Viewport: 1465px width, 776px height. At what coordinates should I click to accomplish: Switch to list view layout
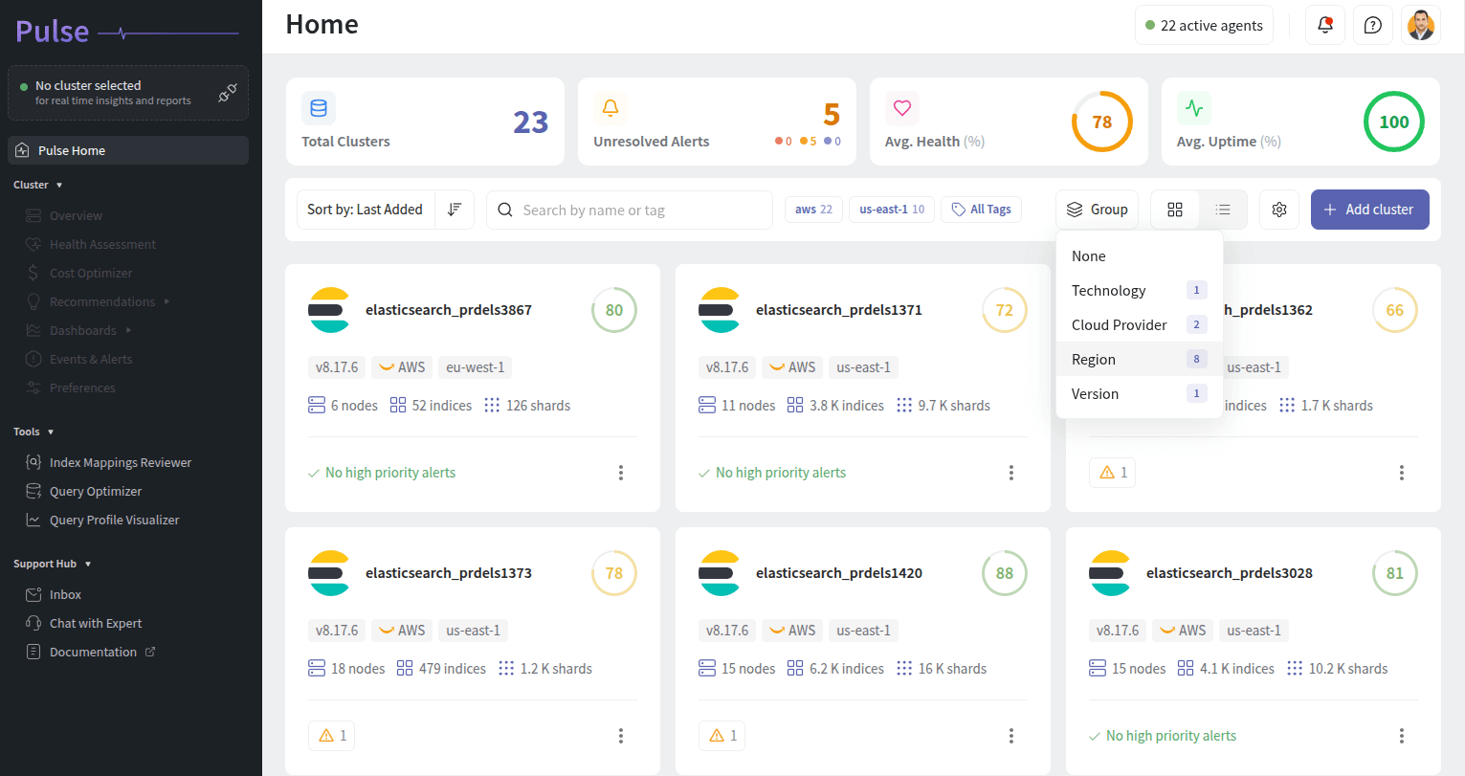point(1223,210)
